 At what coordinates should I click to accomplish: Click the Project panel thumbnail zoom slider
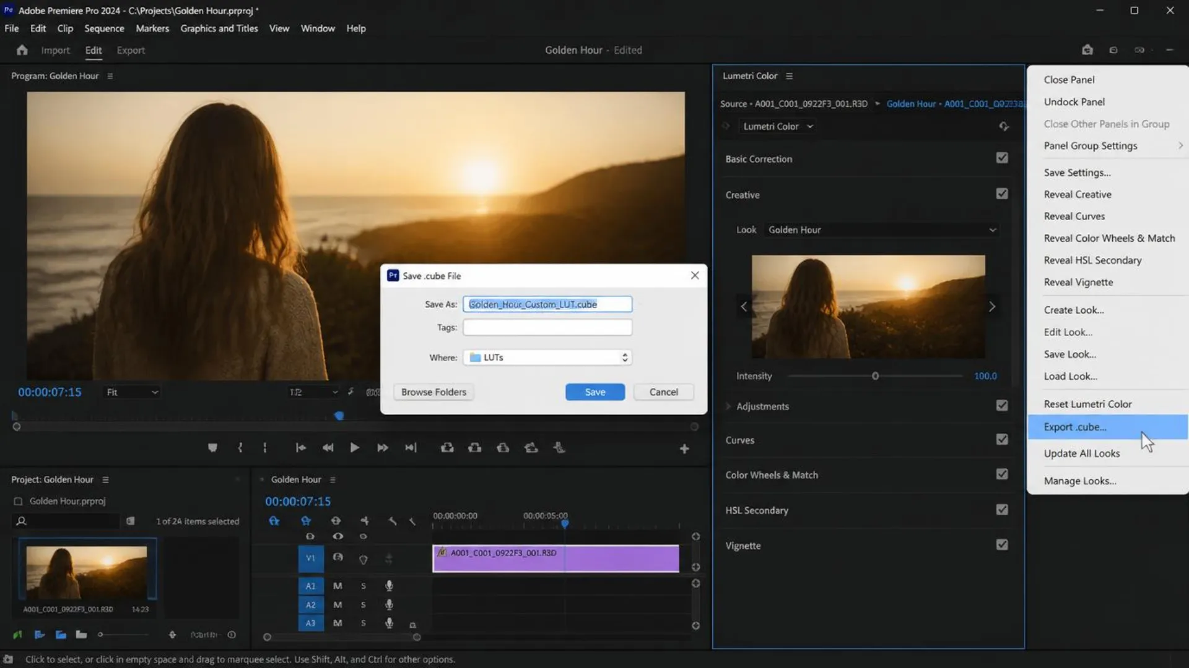123,635
